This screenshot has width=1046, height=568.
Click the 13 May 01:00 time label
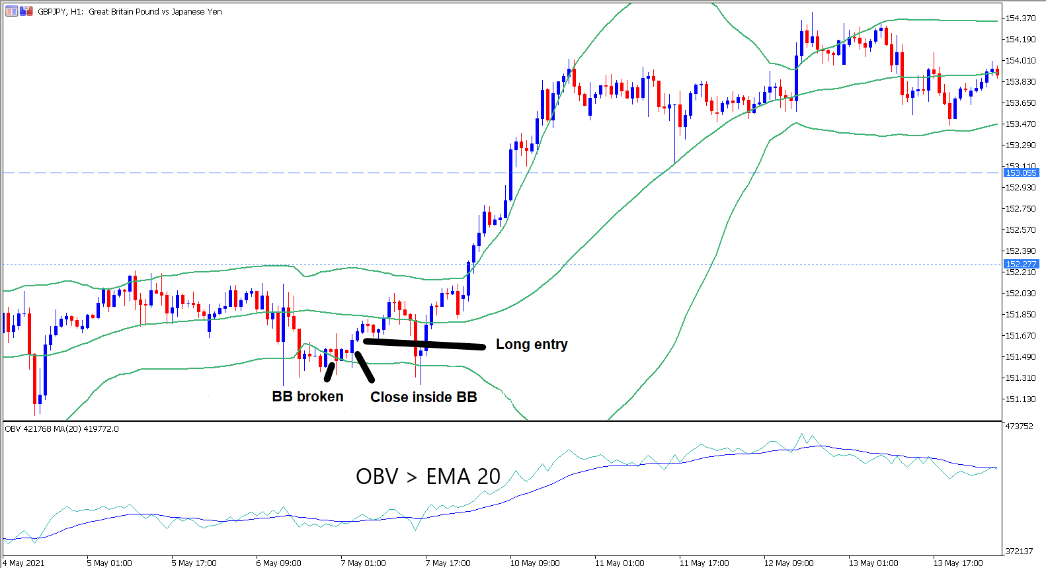873,563
